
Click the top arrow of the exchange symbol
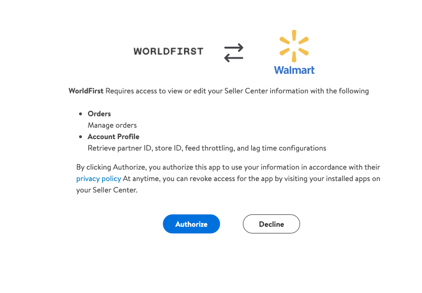(x=233, y=47)
